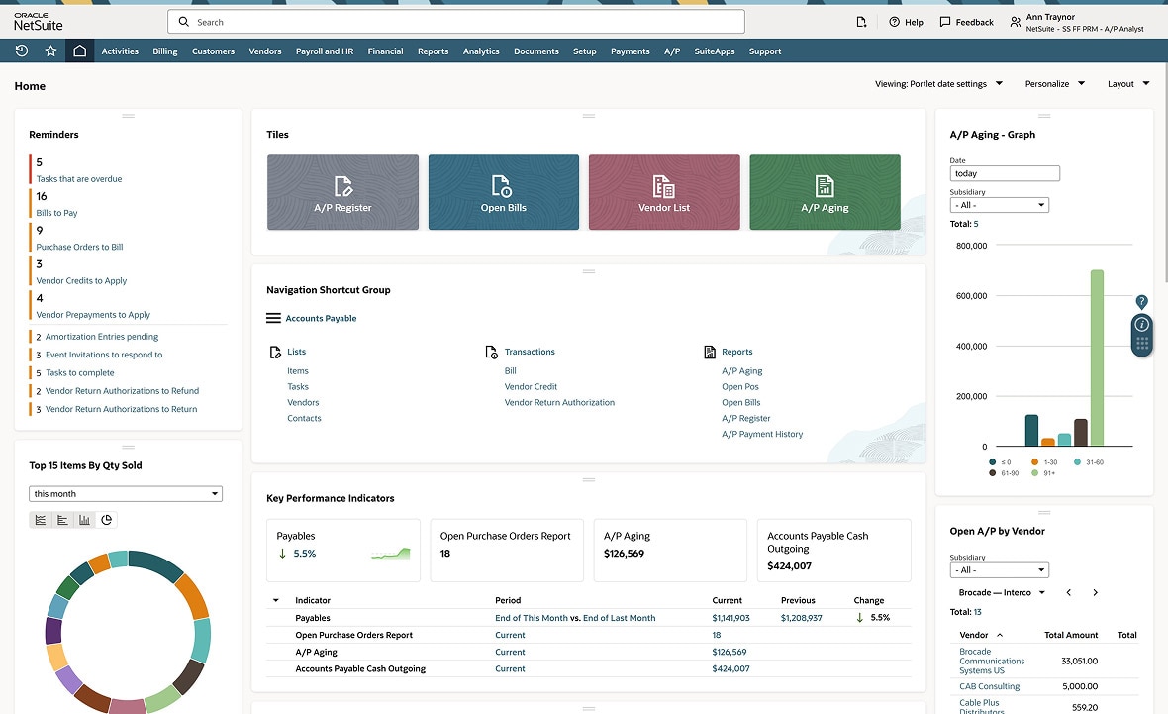
Task: Open the Accounts Payable hamburger menu icon
Action: (x=273, y=319)
